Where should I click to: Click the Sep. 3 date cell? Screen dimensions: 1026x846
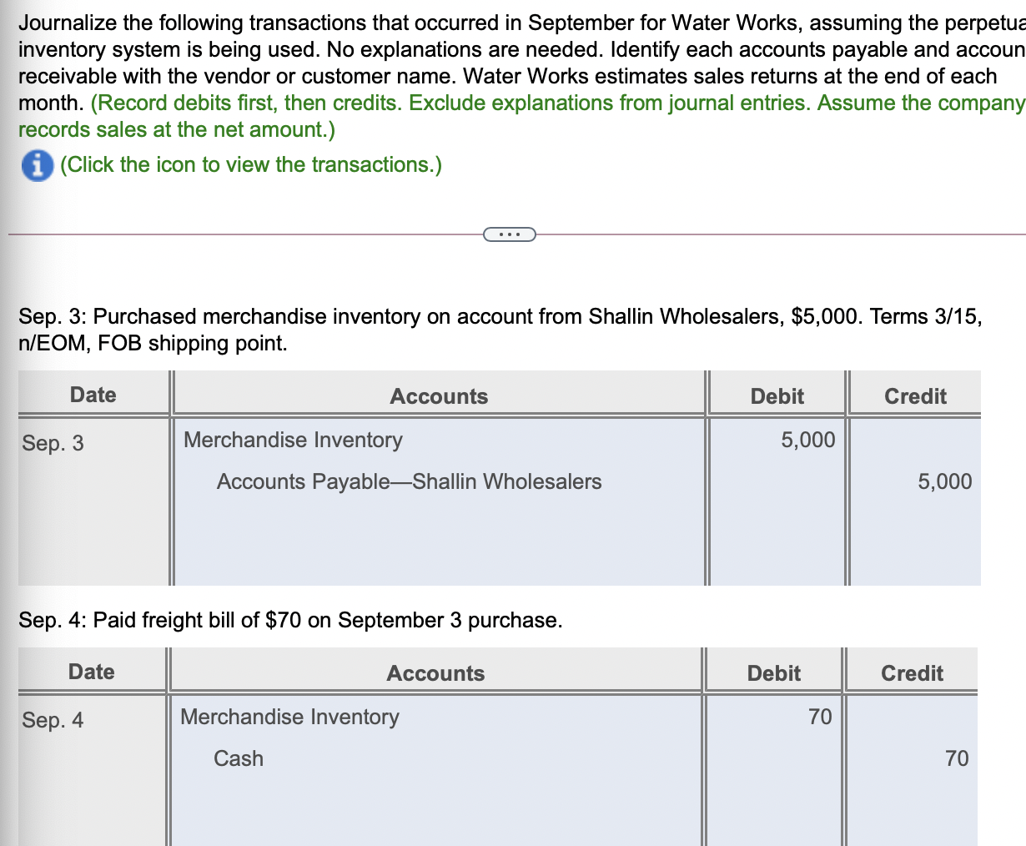click(93, 442)
